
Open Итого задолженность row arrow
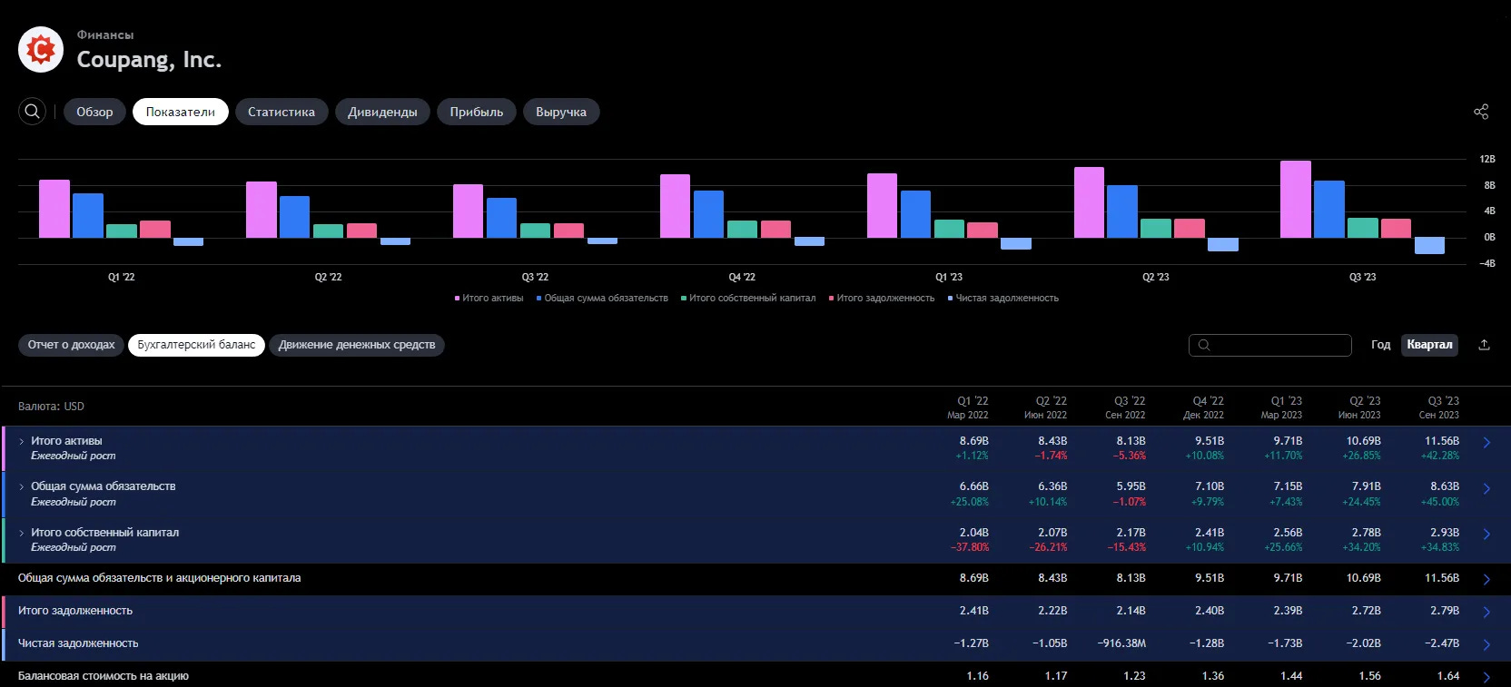1486,613
